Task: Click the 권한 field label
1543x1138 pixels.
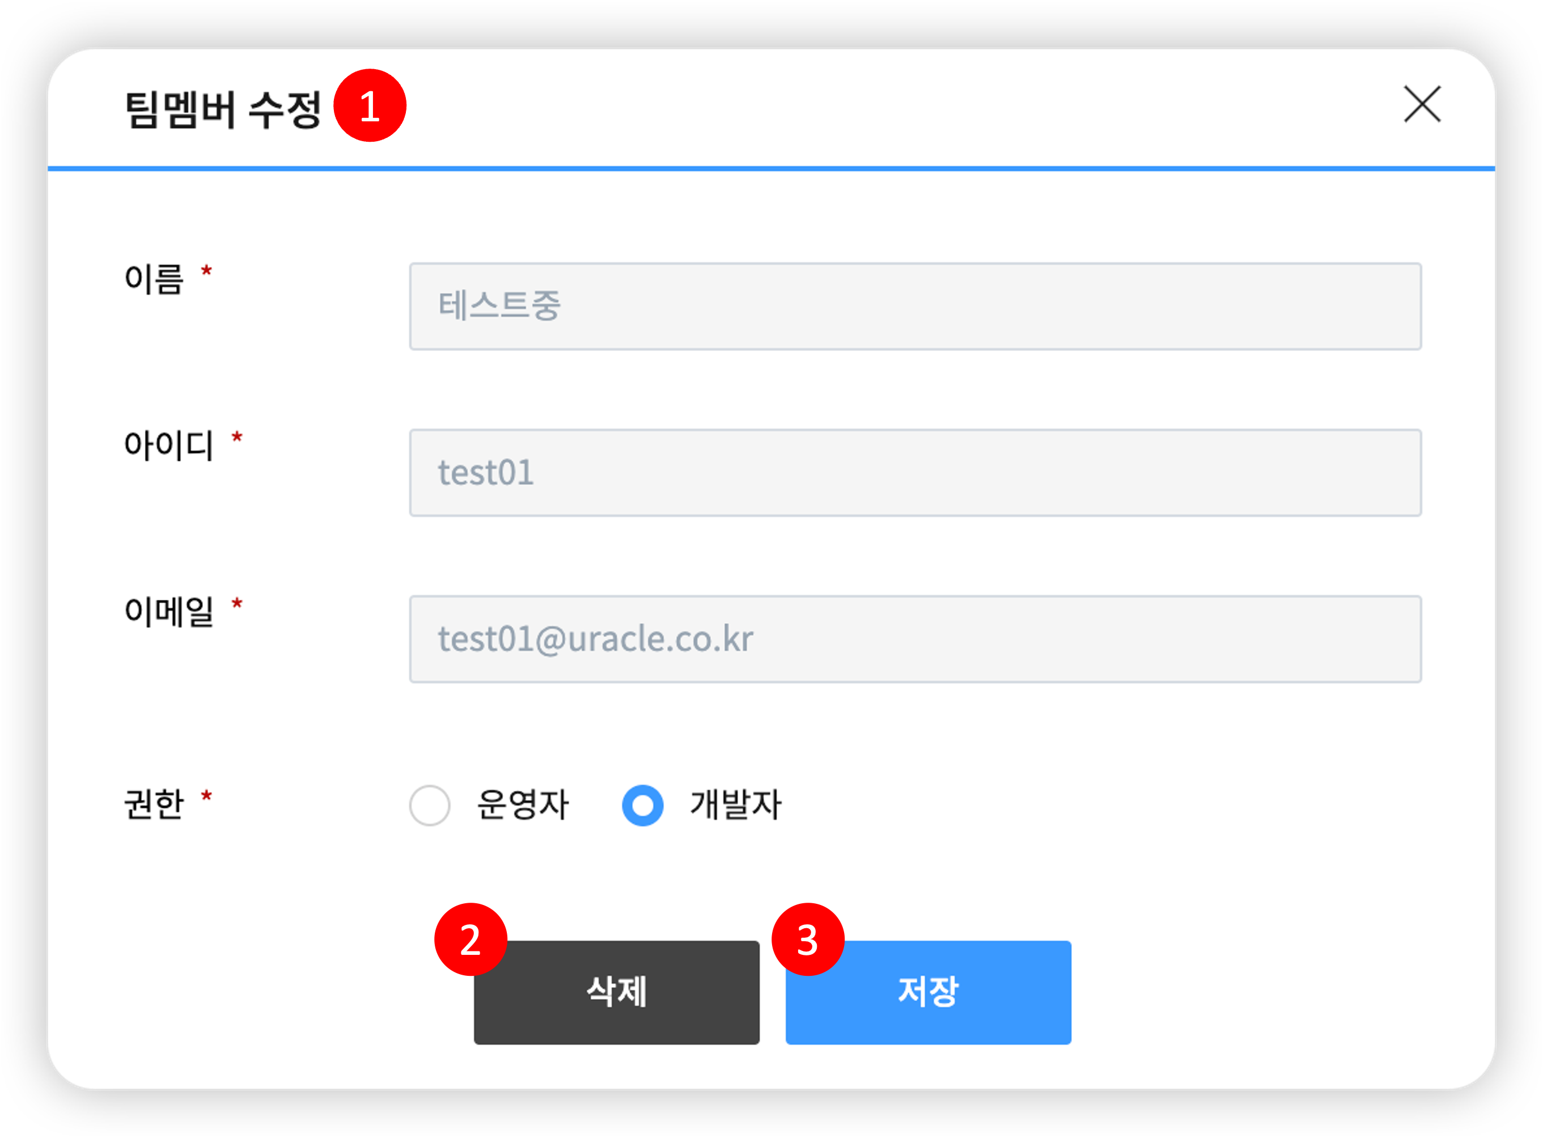Action: 154,804
